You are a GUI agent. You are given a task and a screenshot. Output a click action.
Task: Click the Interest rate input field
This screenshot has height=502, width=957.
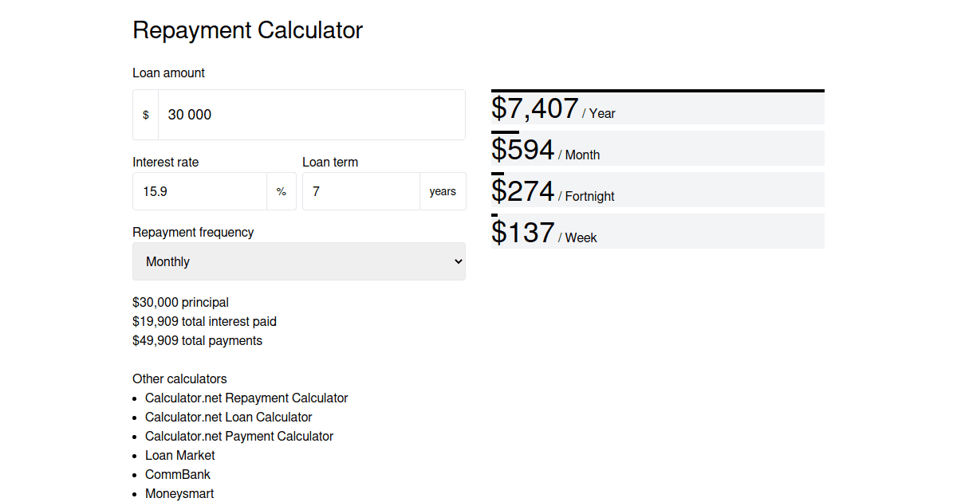coord(199,191)
